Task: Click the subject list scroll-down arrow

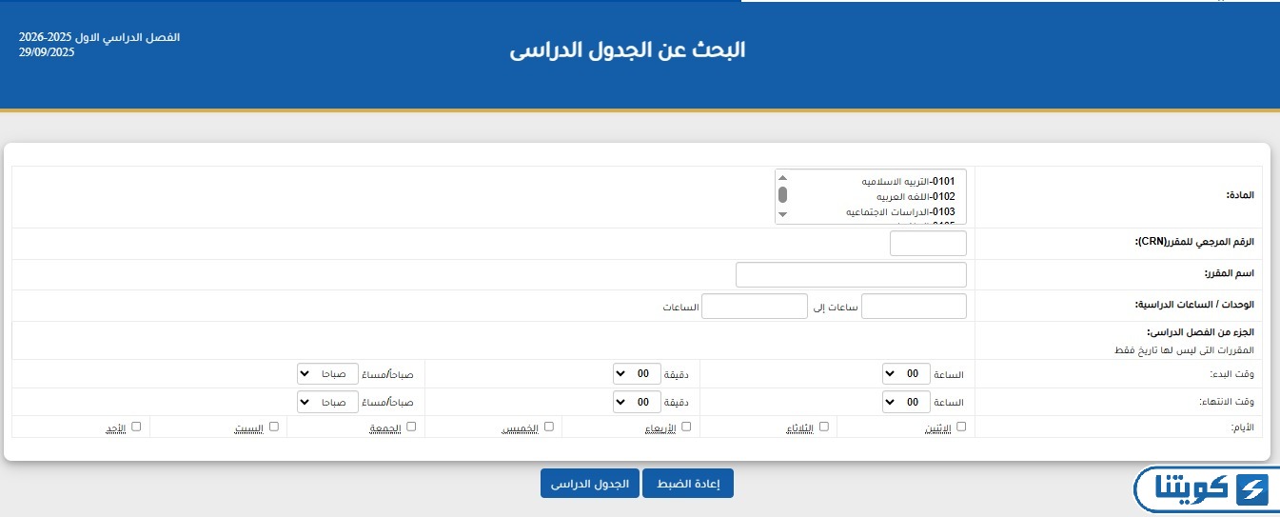Action: pyautogui.click(x=782, y=215)
